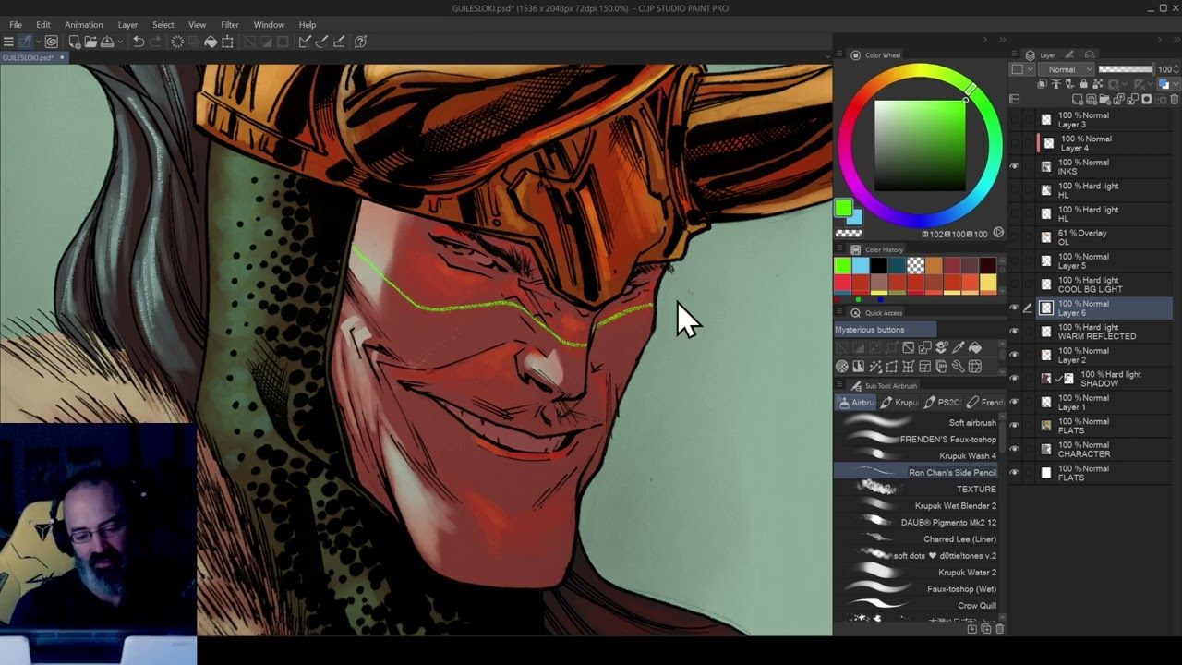Click the Open file folder icon

[90, 42]
